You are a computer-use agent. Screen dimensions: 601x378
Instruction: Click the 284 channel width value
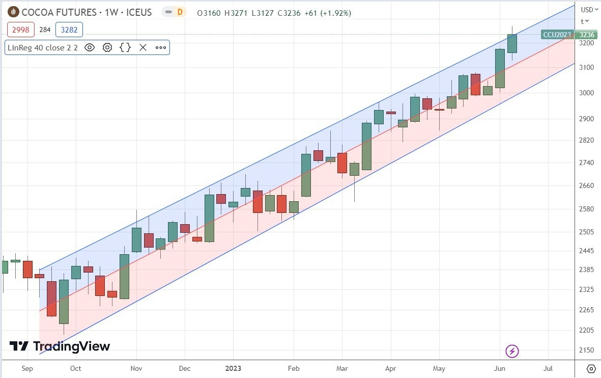(x=45, y=30)
